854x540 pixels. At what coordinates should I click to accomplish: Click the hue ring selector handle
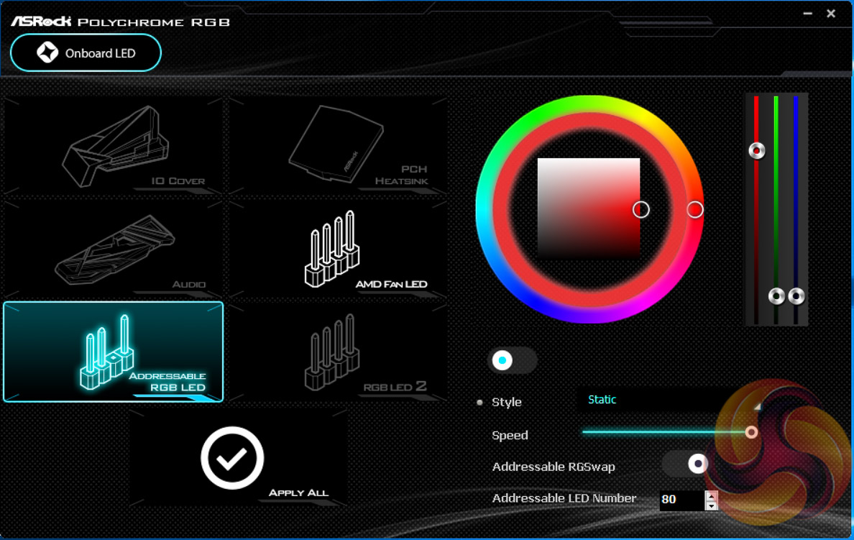click(x=695, y=210)
